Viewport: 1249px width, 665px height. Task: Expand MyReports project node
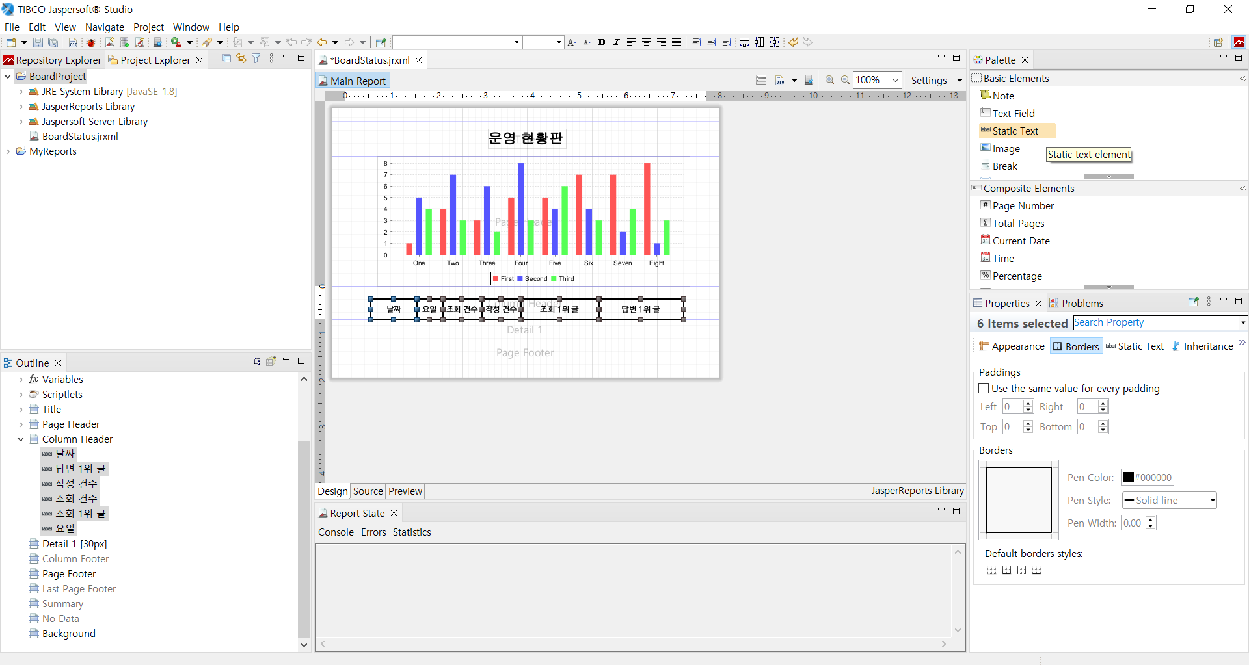point(8,151)
